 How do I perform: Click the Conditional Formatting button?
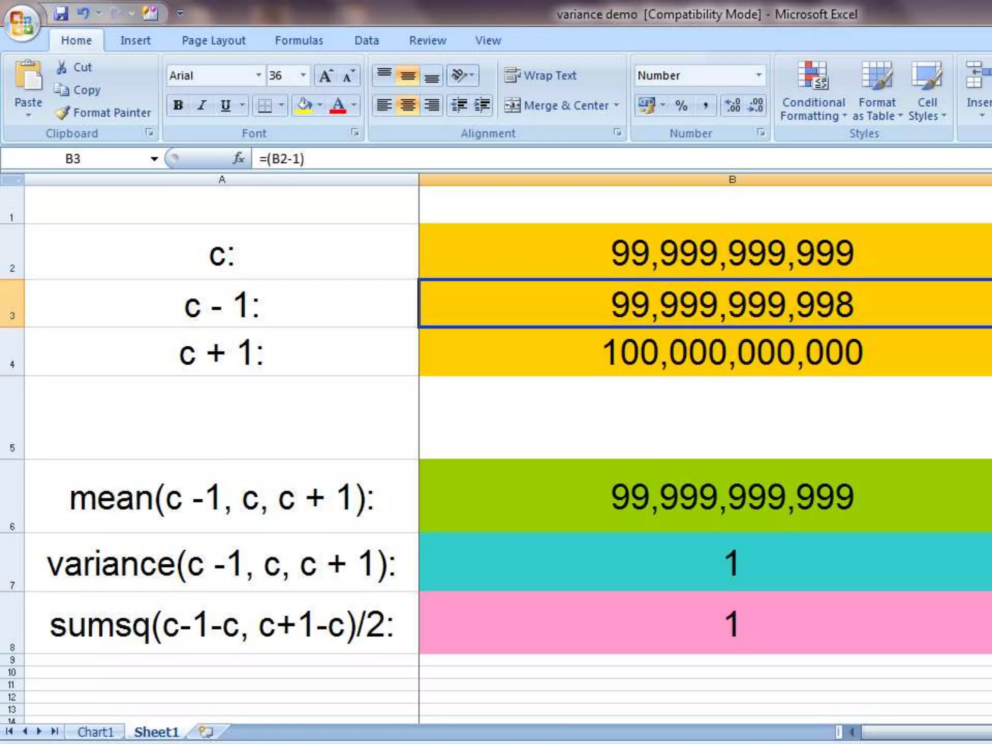coord(813,92)
